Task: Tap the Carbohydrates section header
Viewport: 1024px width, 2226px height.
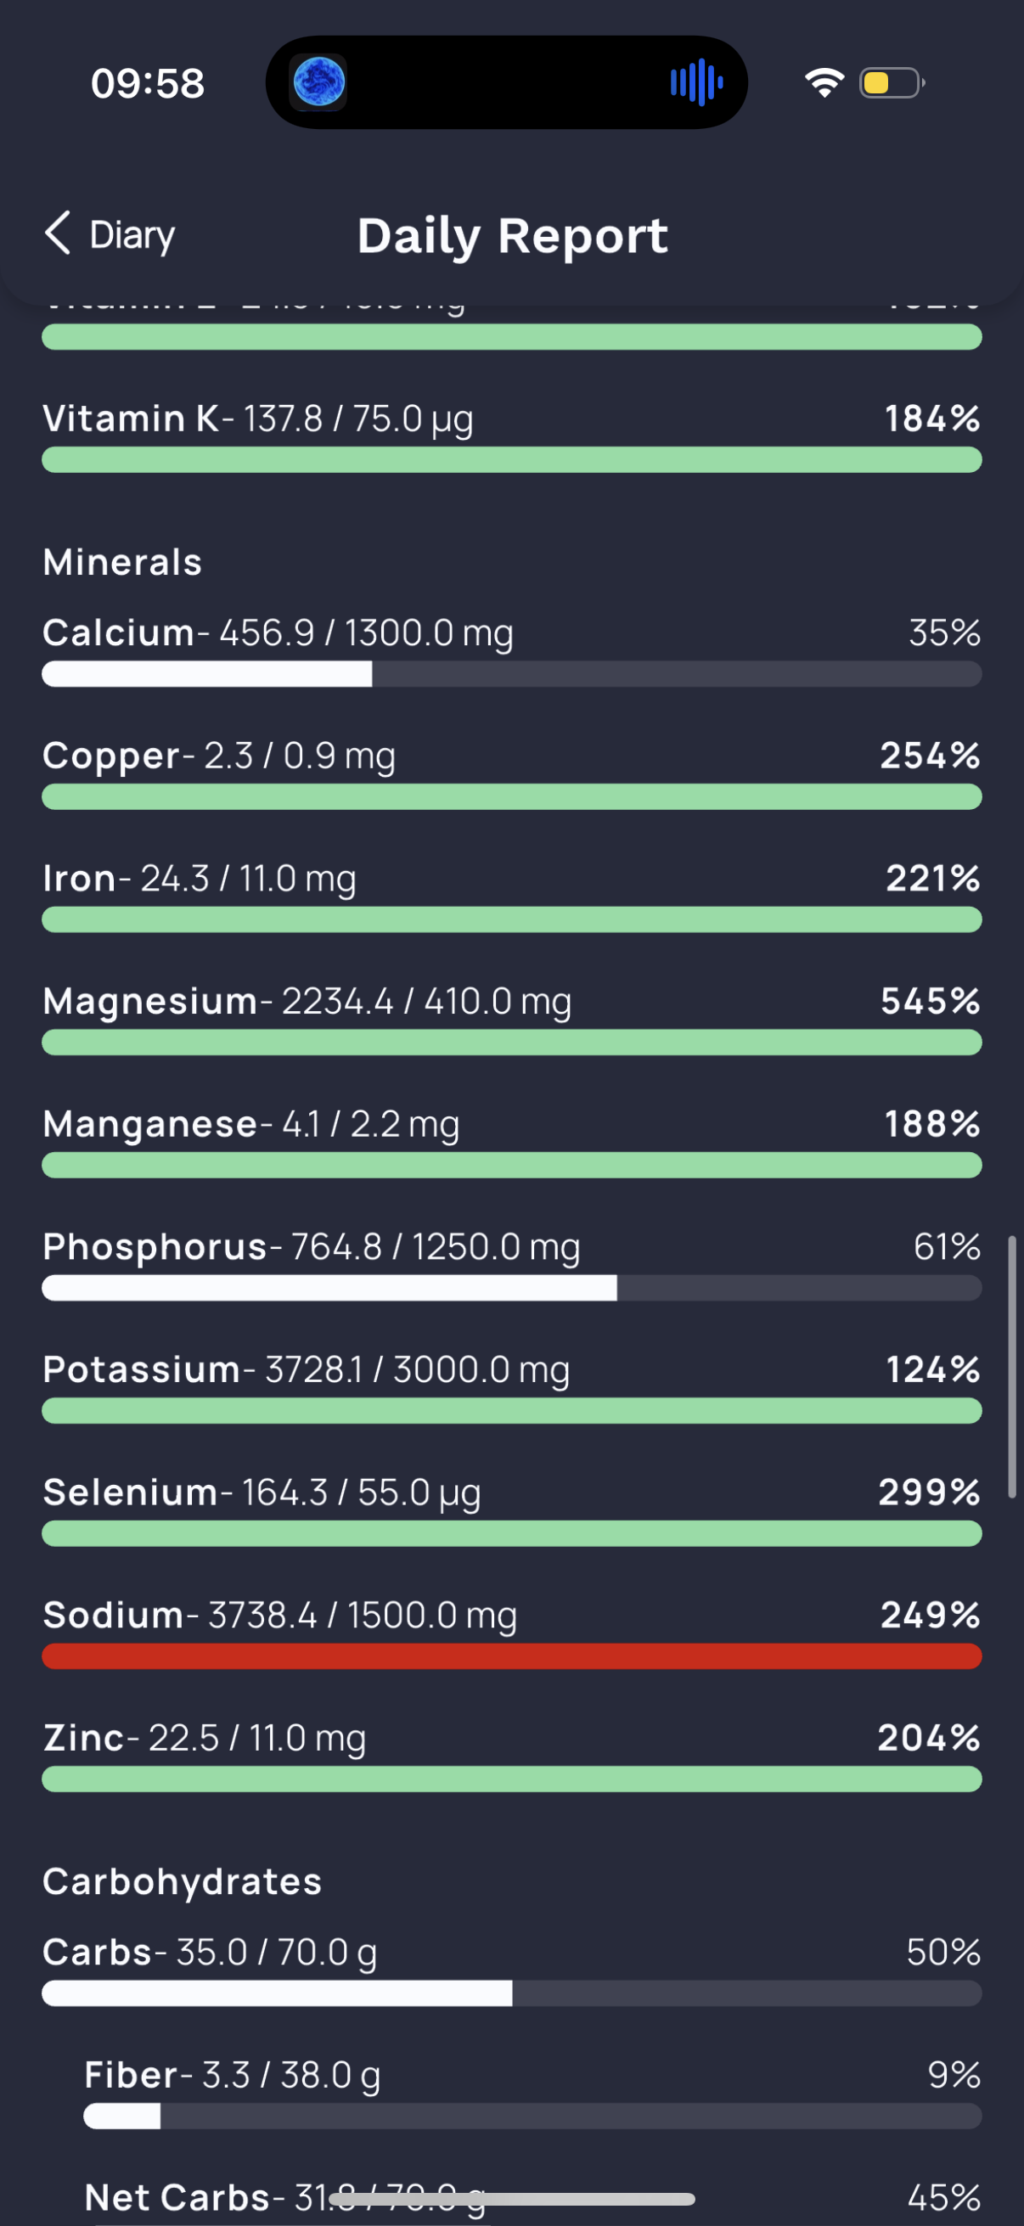Action: point(183,1881)
